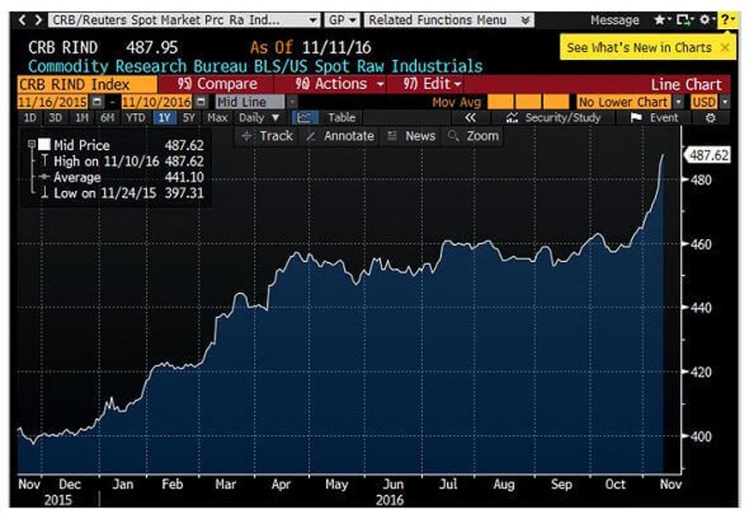Click See What's New in Charts
Screen dimensions: 749x517
point(639,48)
